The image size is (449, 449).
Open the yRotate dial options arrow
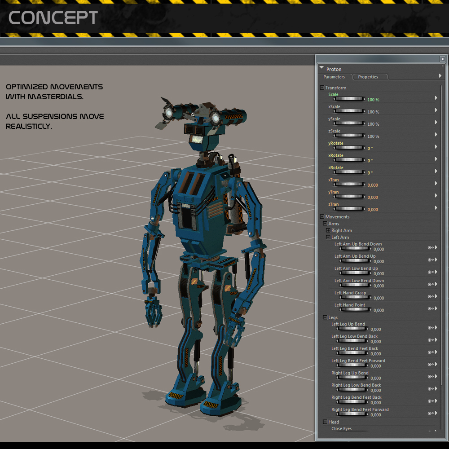click(436, 147)
